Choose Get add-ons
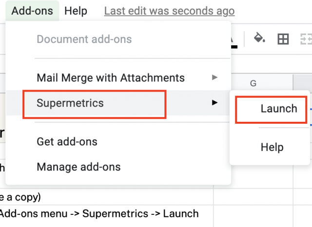312x227 pixels. pos(67,142)
